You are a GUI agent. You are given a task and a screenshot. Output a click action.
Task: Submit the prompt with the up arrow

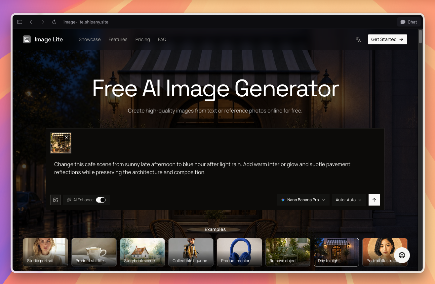374,200
